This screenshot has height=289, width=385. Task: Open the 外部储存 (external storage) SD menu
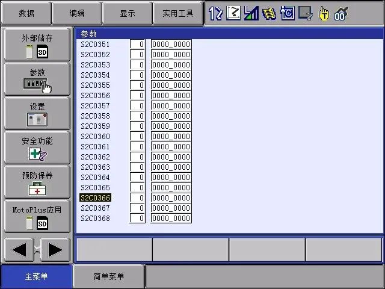click(37, 45)
